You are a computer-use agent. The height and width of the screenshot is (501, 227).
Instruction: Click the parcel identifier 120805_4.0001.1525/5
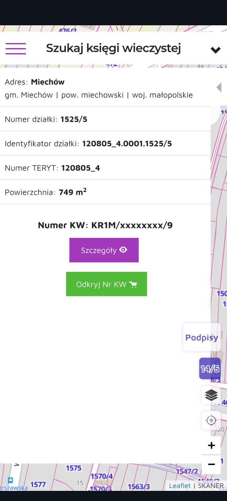click(x=127, y=144)
